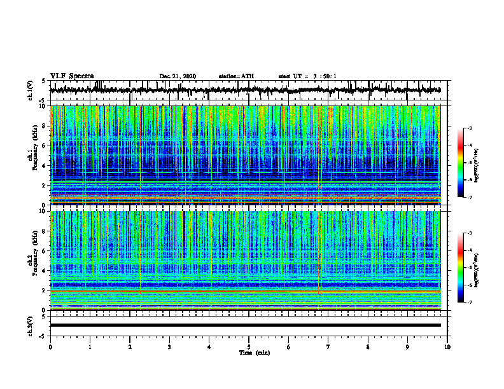Image resolution: width=504 pixels, height=389 pixels.
Task: Click the 'ch.3(V)' axis label
Action: point(30,327)
